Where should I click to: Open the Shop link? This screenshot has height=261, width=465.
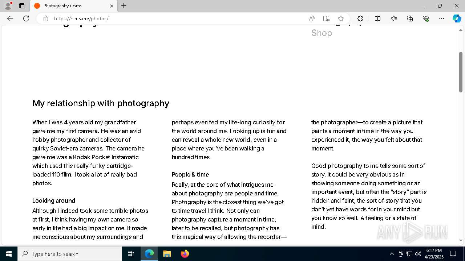click(x=322, y=33)
